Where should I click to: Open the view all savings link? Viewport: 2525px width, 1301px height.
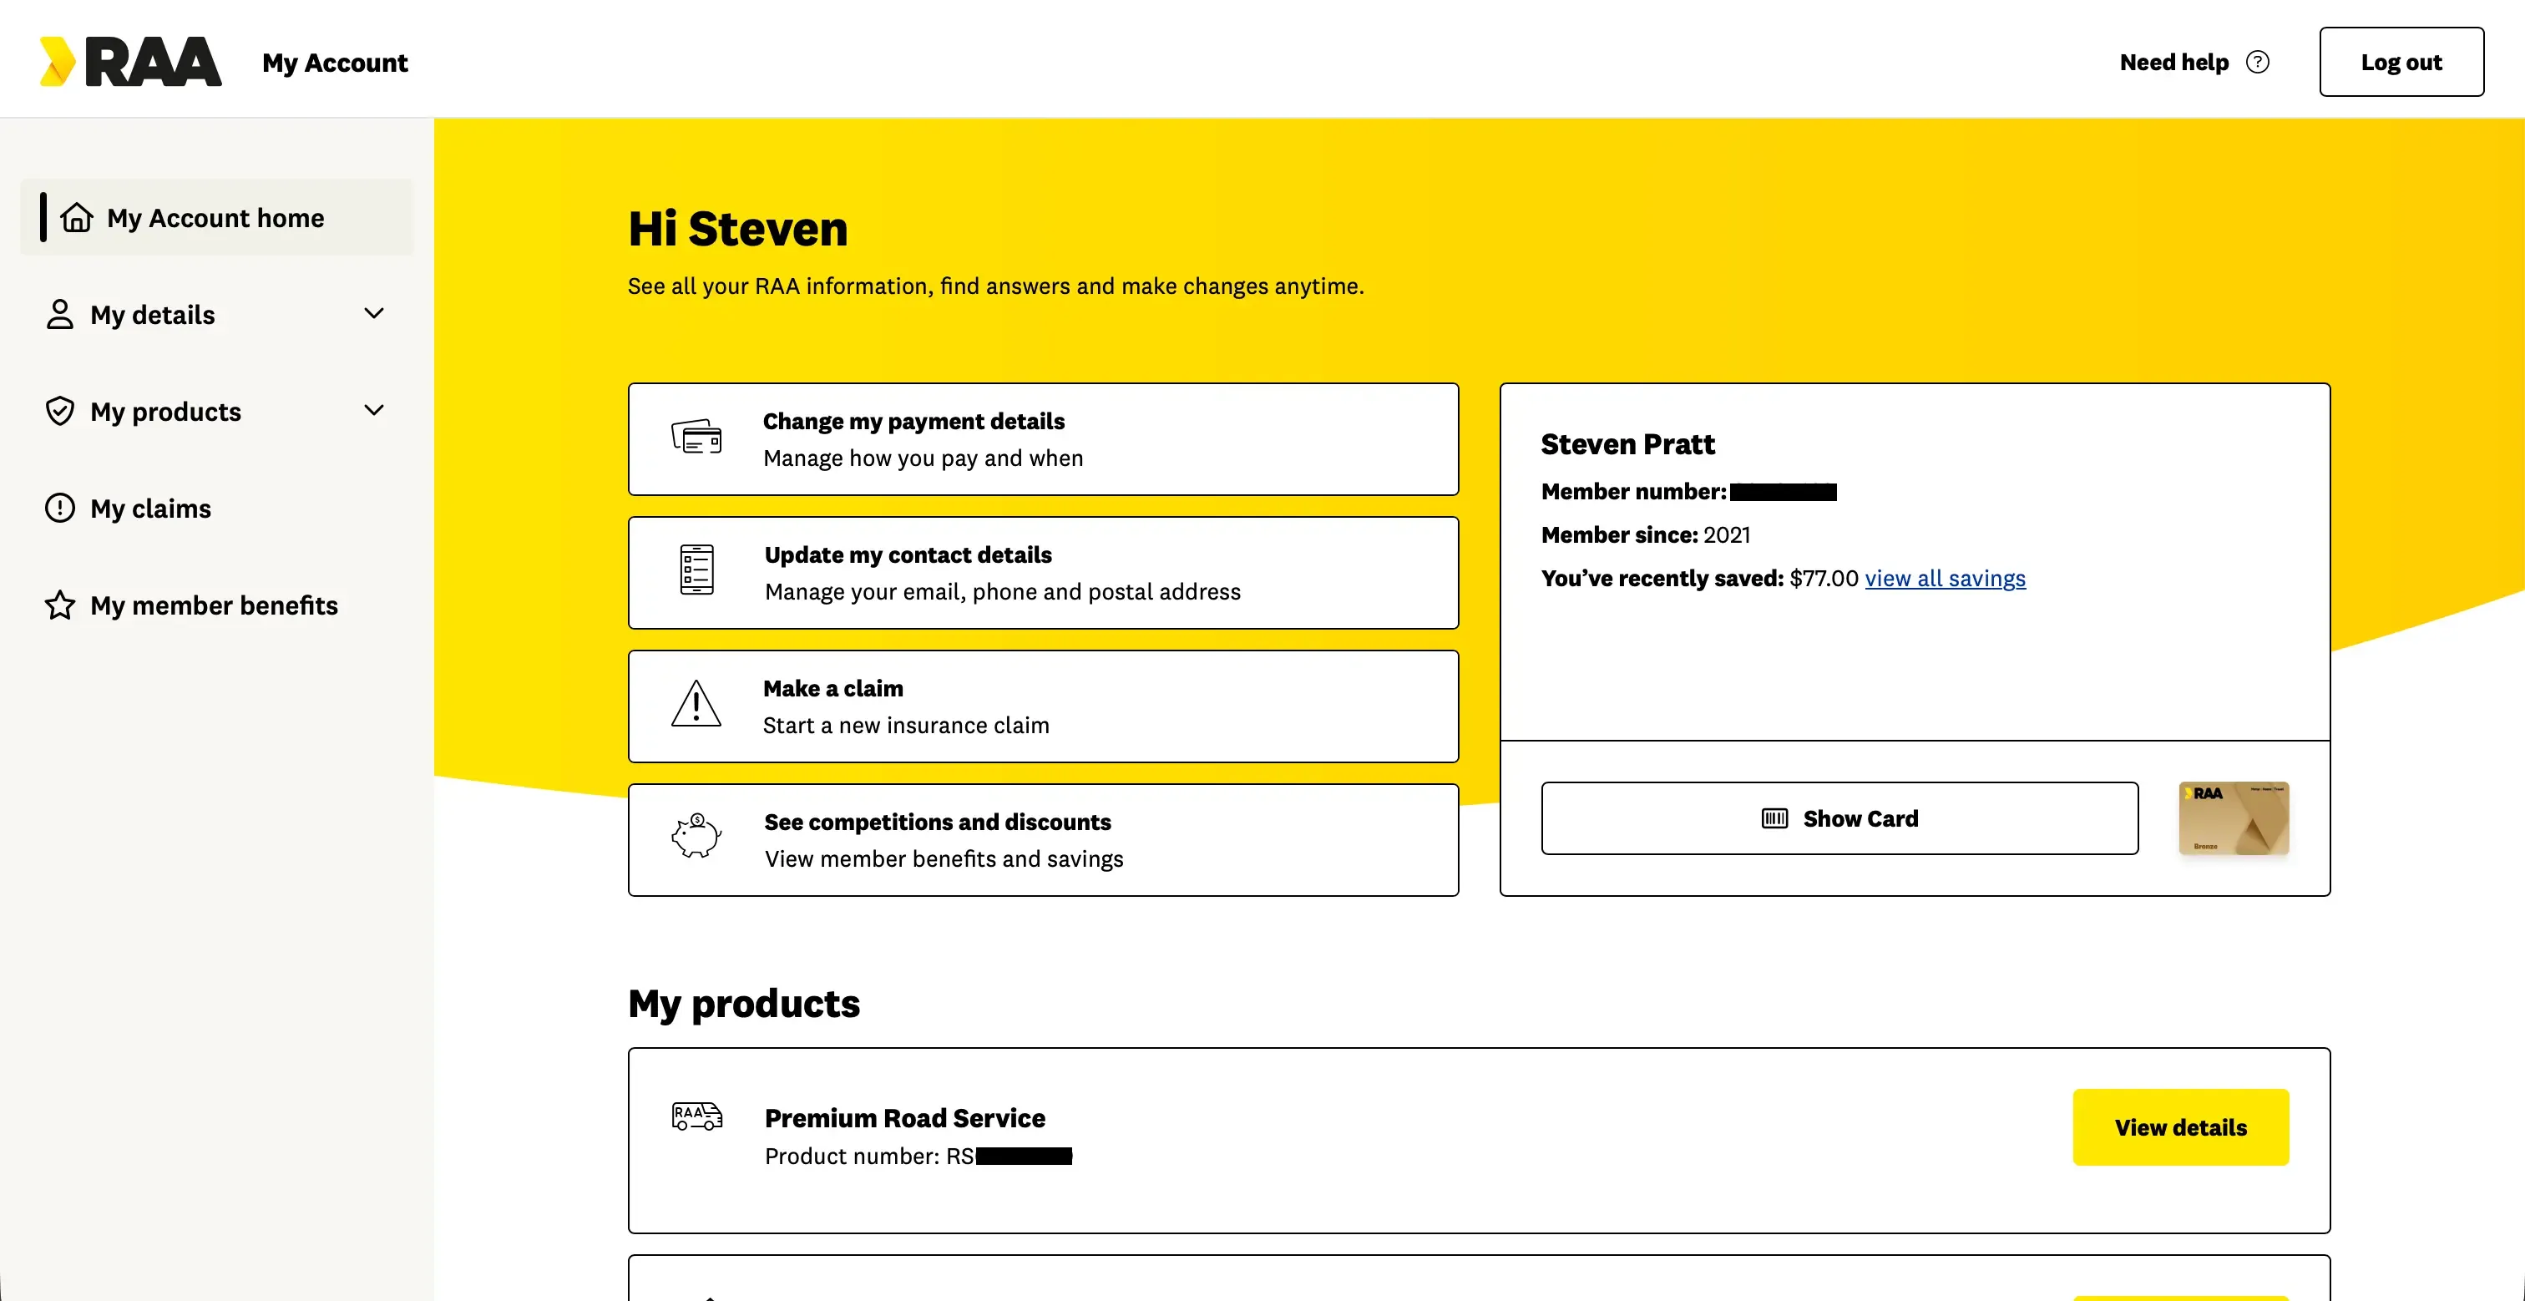point(1945,579)
